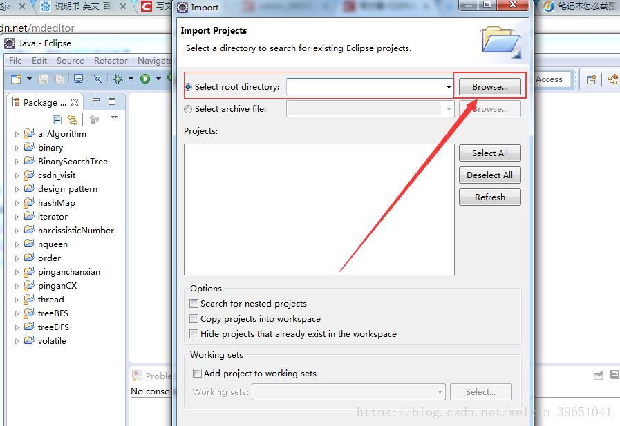Select the 'Select archive file' radio button
This screenshot has height=426, width=620.
point(188,109)
